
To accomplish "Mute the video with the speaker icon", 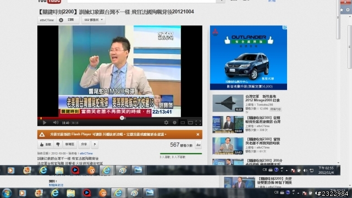I will [x=56, y=123].
